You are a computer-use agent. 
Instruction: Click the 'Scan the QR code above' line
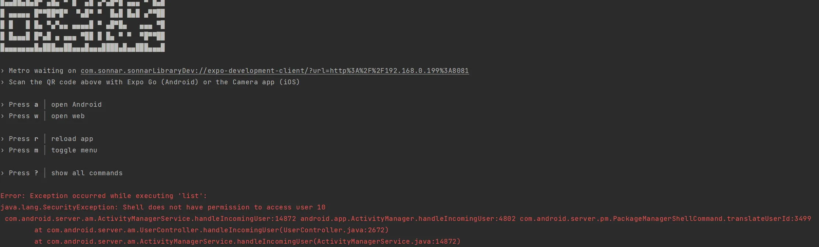pos(150,82)
